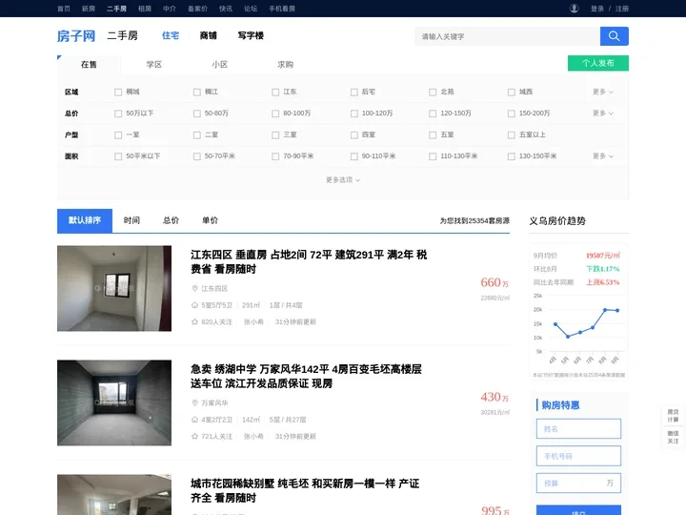Viewport: 686px width, 515px height.
Task: Click the 预算 input field
Action: coord(578,483)
